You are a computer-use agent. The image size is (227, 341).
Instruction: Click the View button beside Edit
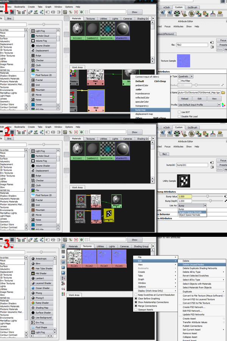(x=214, y=99)
